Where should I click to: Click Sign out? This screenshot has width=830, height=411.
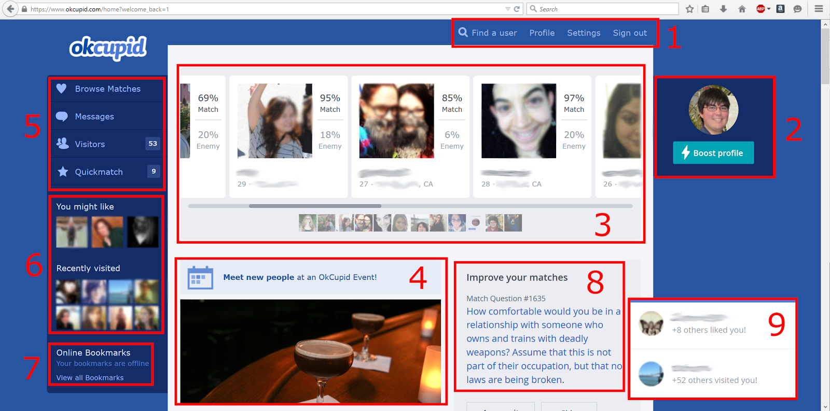(x=630, y=33)
